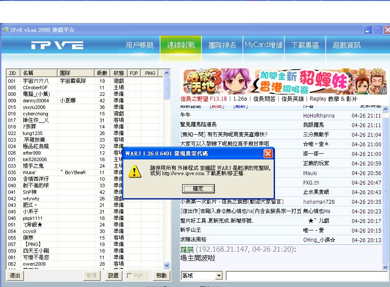Image resolution: width=390 pixels, height=287 pixels.
Task: Click author name HoHoRihanna
Action: coord(319,115)
